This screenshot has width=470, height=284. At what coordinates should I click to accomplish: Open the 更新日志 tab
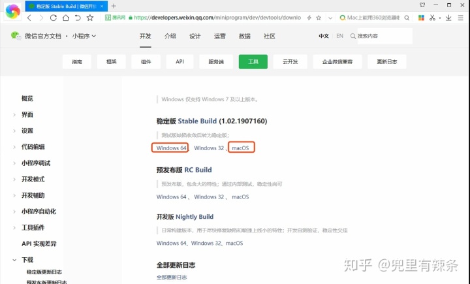pyautogui.click(x=387, y=62)
